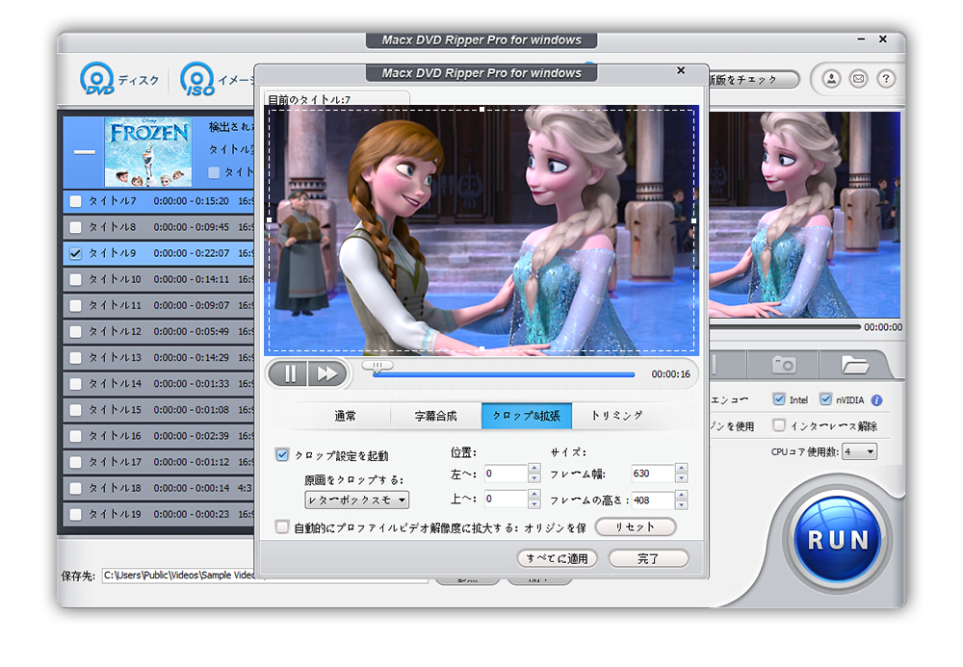
Task: Open the CPUコア使用数 dropdown
Action: [859, 452]
